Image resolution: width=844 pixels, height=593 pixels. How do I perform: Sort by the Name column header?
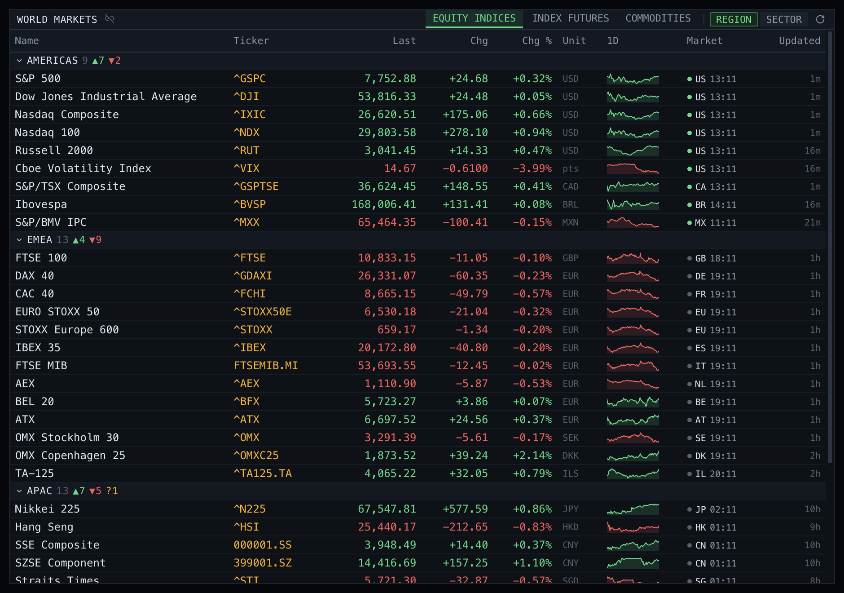coord(27,41)
